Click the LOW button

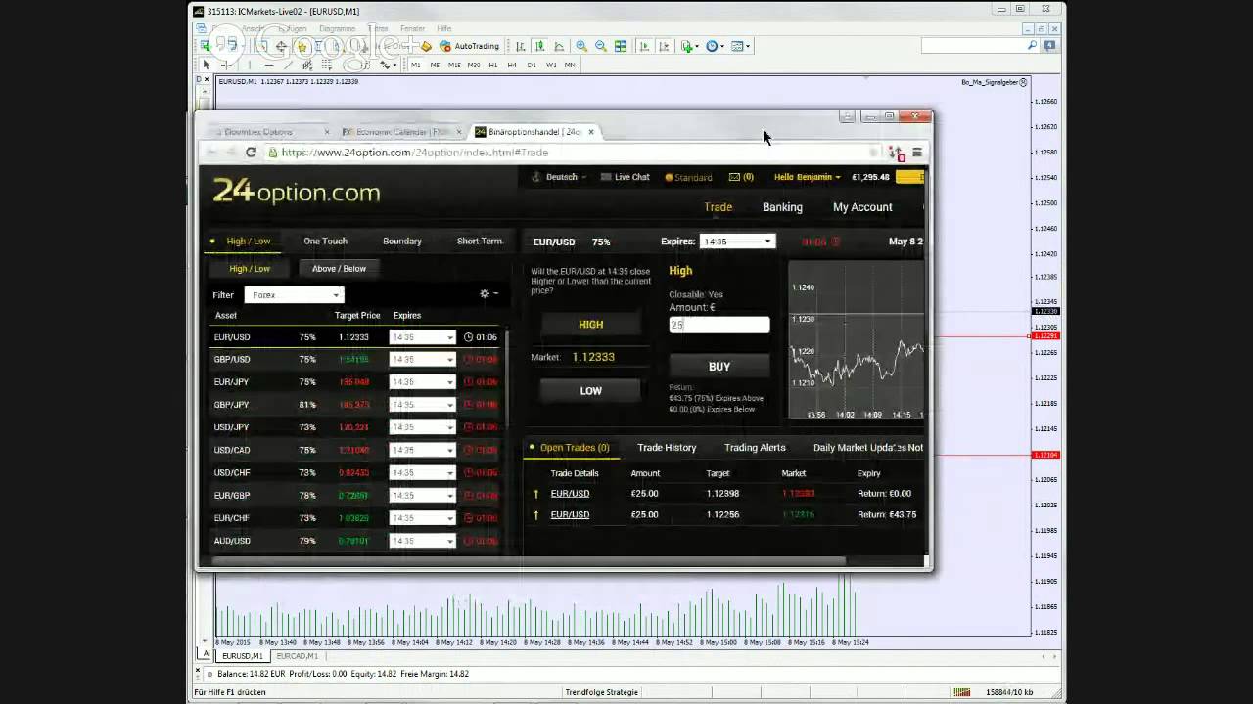[x=591, y=391]
